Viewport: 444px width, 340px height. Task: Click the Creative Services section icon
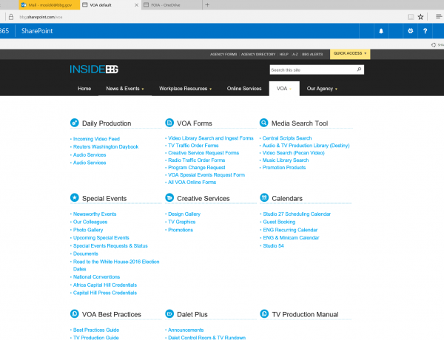tap(169, 197)
